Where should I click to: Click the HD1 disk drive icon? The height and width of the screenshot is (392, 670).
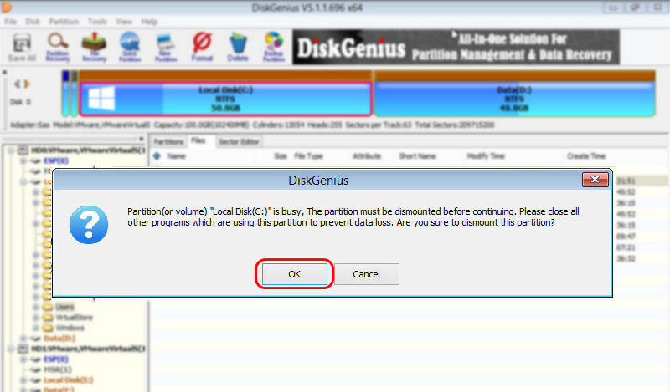23,349
